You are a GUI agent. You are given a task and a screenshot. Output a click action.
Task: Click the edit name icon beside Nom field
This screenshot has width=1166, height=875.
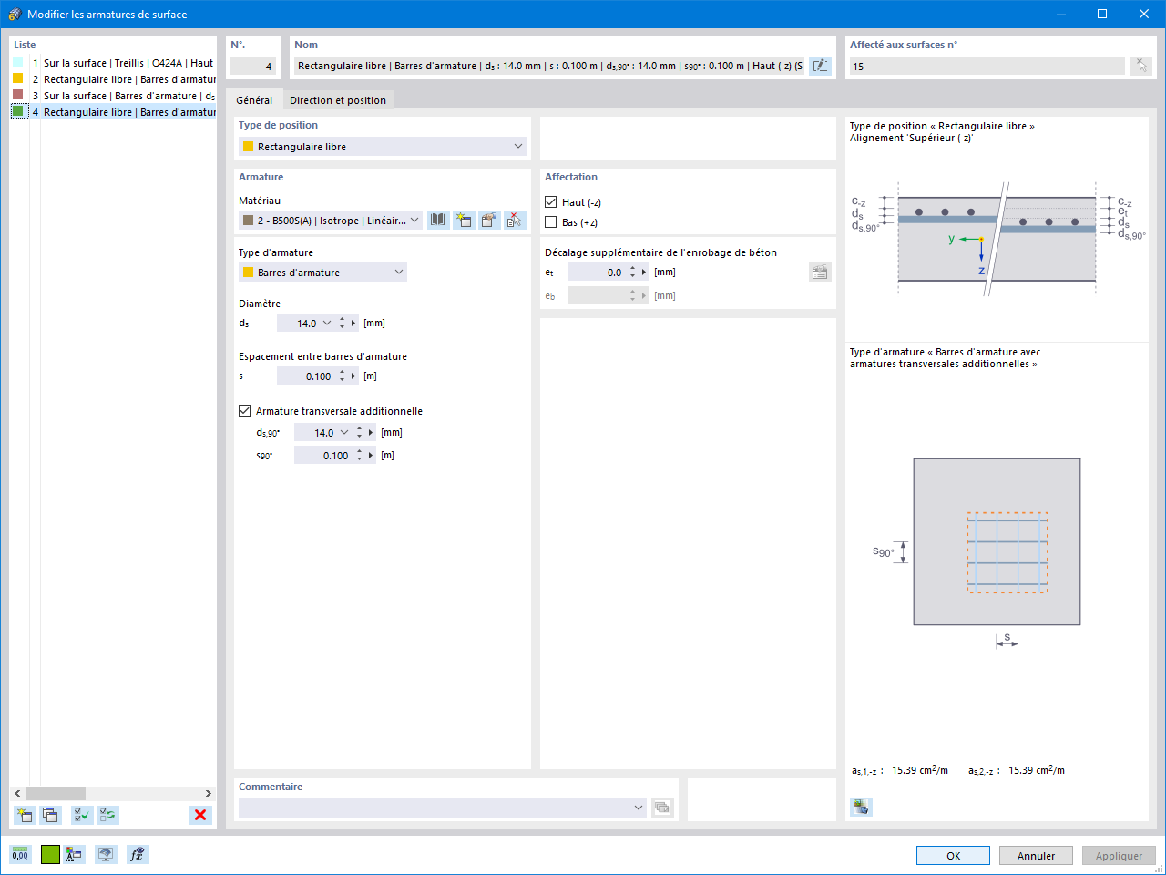[820, 66]
